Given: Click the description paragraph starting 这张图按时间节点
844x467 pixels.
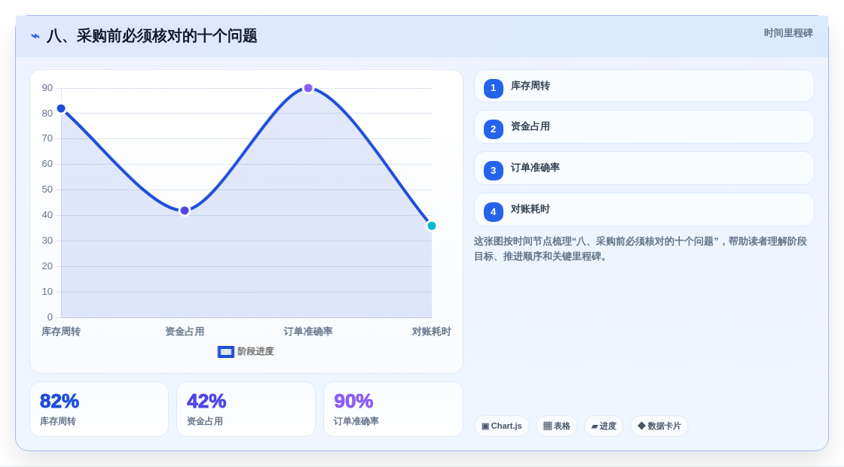Looking at the screenshot, I should (641, 249).
